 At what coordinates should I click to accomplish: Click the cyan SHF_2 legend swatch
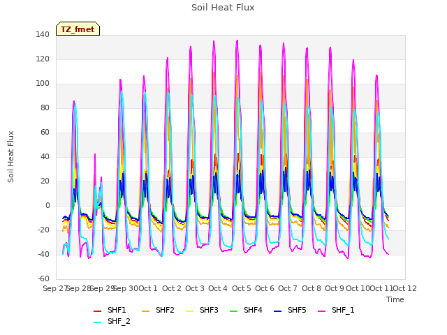[98, 322]
